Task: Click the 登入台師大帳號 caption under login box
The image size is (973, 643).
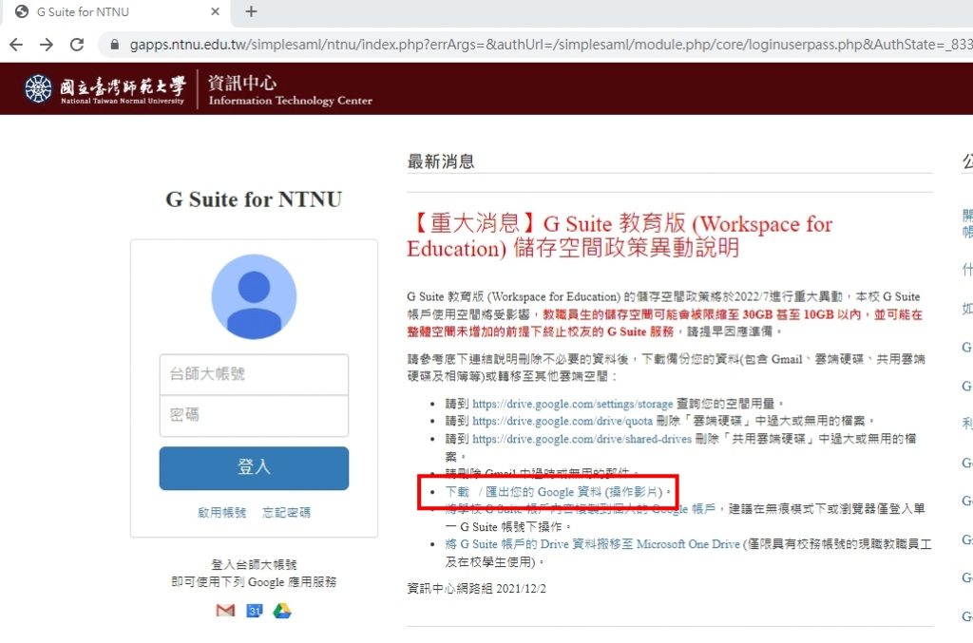Action: (x=254, y=564)
